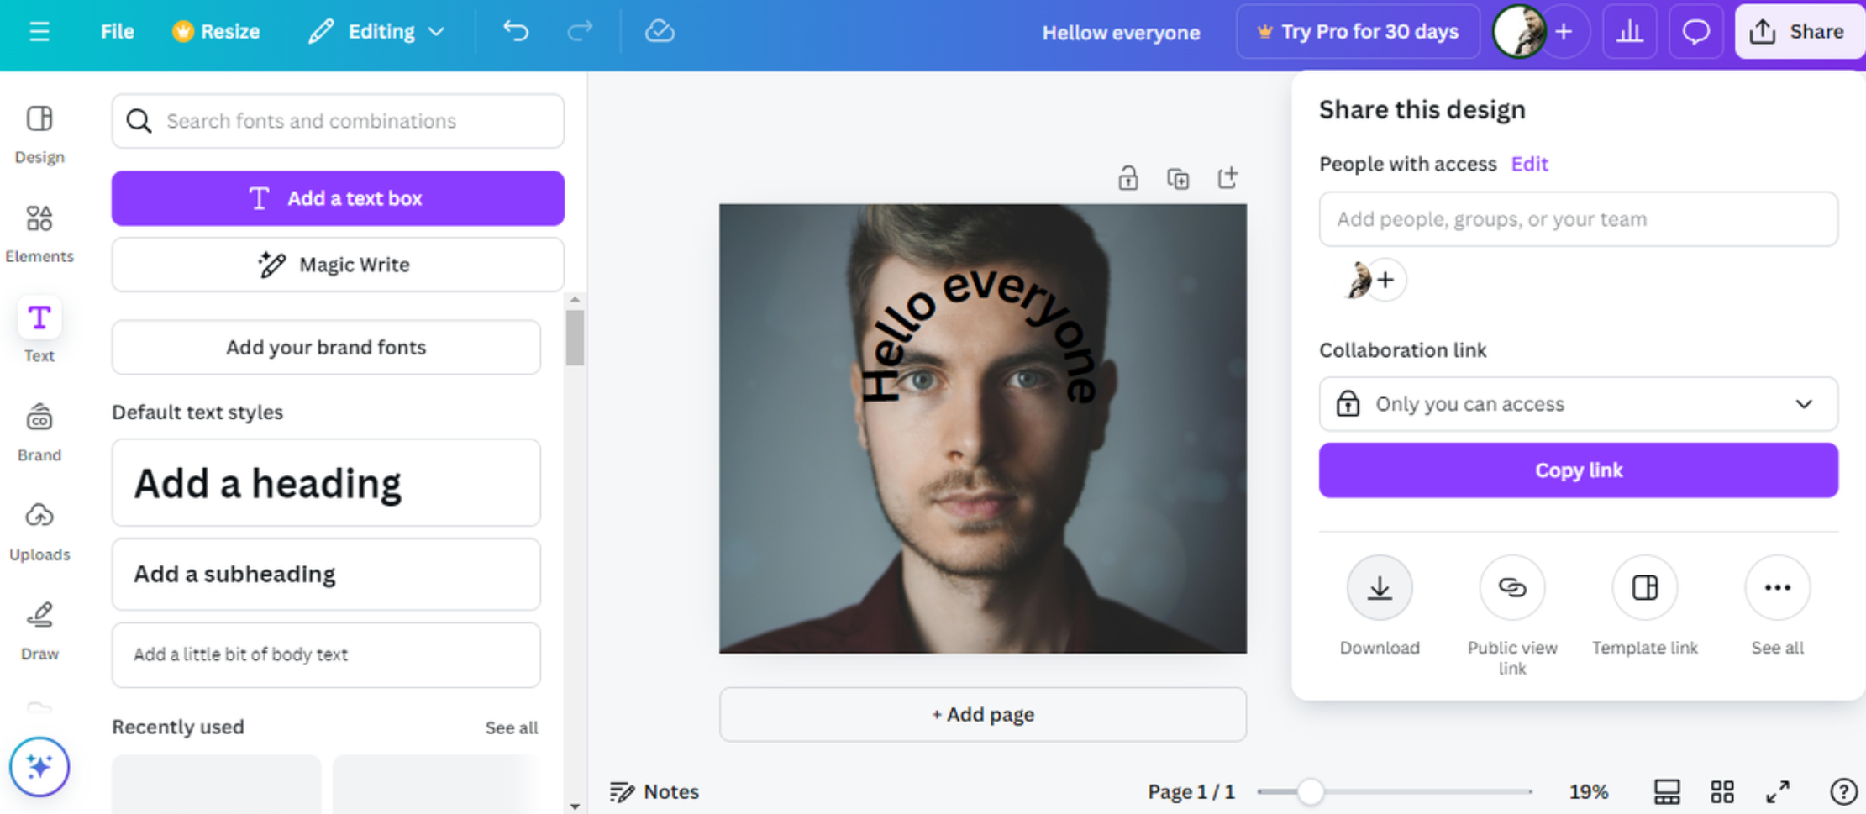Click Edit next to People with access
Image resolution: width=1866 pixels, height=814 pixels.
coord(1529,164)
